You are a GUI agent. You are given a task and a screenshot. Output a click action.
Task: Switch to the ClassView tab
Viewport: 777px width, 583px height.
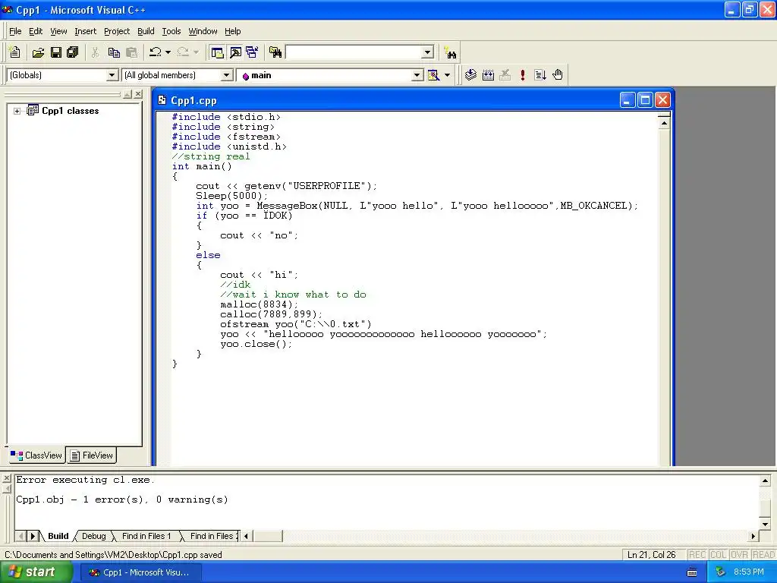pos(36,455)
